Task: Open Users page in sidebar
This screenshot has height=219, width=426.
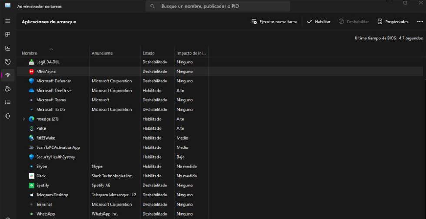Action: (x=8, y=89)
